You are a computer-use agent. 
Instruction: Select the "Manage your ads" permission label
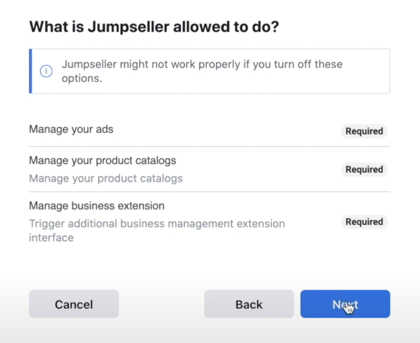pyautogui.click(x=71, y=129)
